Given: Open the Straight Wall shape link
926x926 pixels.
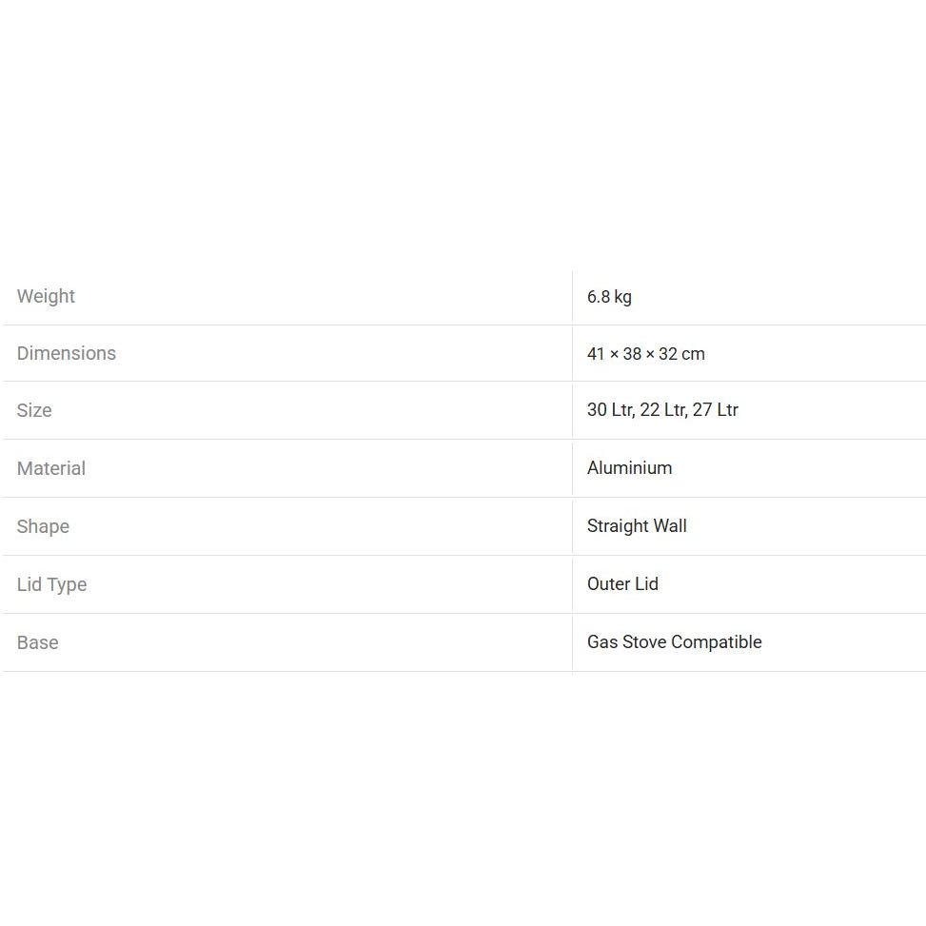Looking at the screenshot, I should point(637,526).
